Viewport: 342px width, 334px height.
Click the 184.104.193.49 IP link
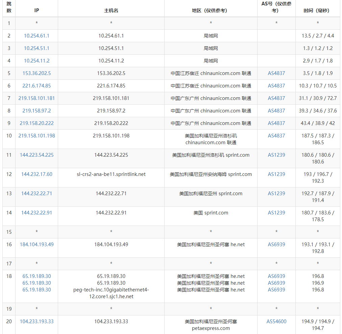point(36,244)
